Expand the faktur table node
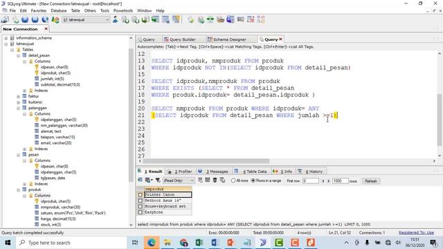Screen dimensions: 443x249 click(x=19, y=96)
